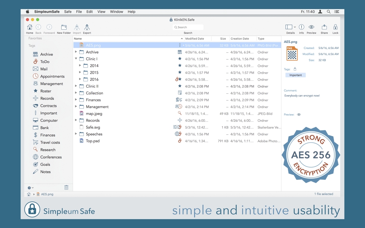Click the Important tag in details
365x228 pixels.
(295, 75)
